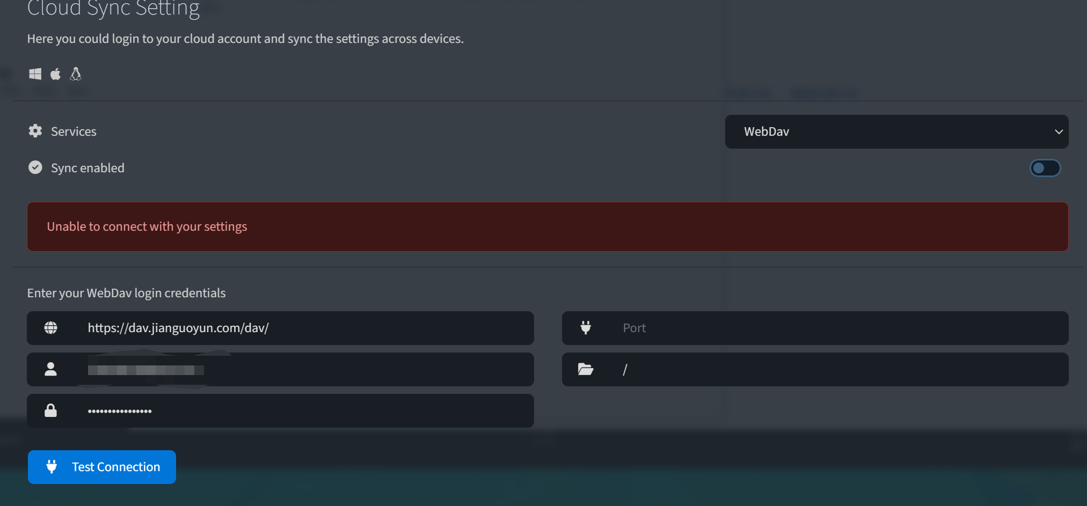Click the Services gear icon
This screenshot has height=506, width=1087.
[x=35, y=131]
